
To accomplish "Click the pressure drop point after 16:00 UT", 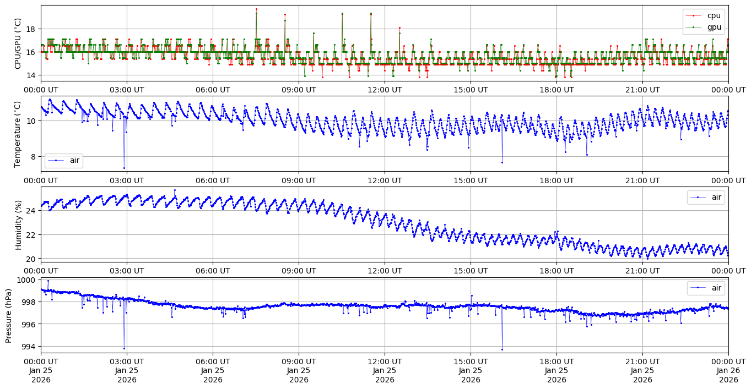I will (502, 349).
